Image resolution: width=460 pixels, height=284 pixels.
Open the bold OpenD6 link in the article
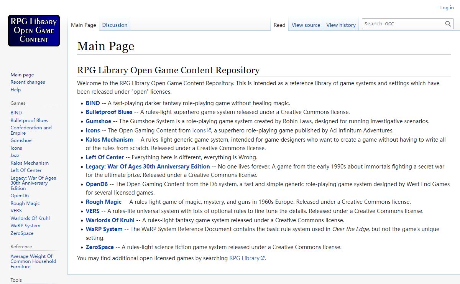[97, 184]
